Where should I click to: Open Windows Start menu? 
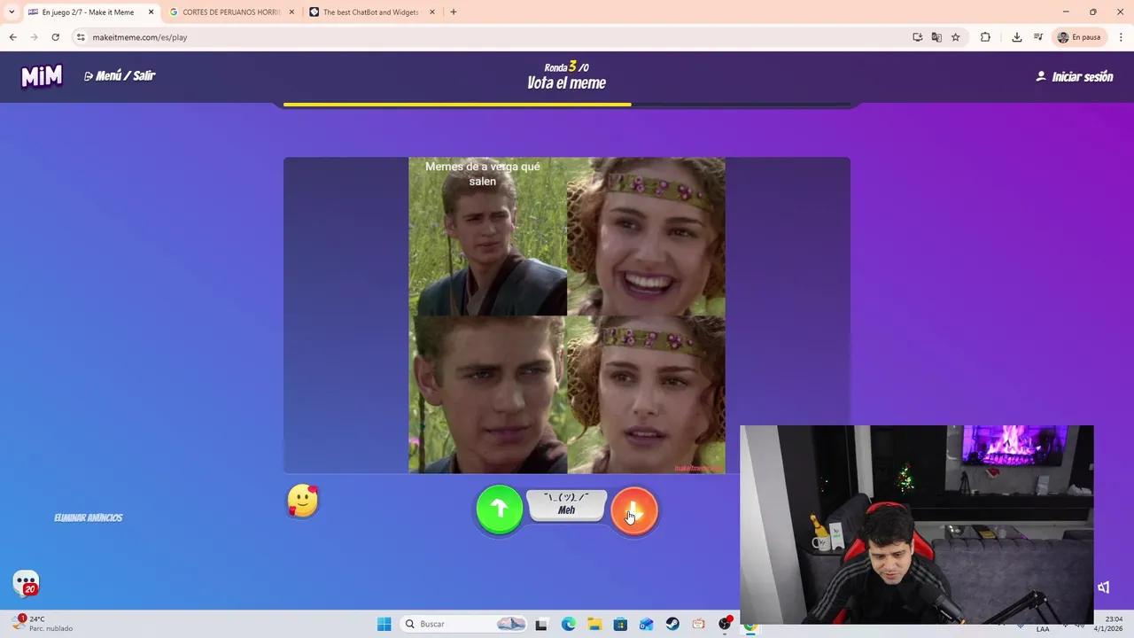[384, 624]
